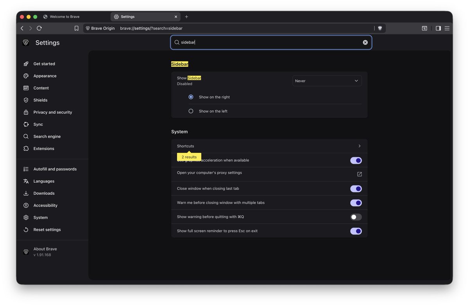This screenshot has height=306, width=469.
Task: Reload the page with the refresh icon
Action: pyautogui.click(x=39, y=28)
